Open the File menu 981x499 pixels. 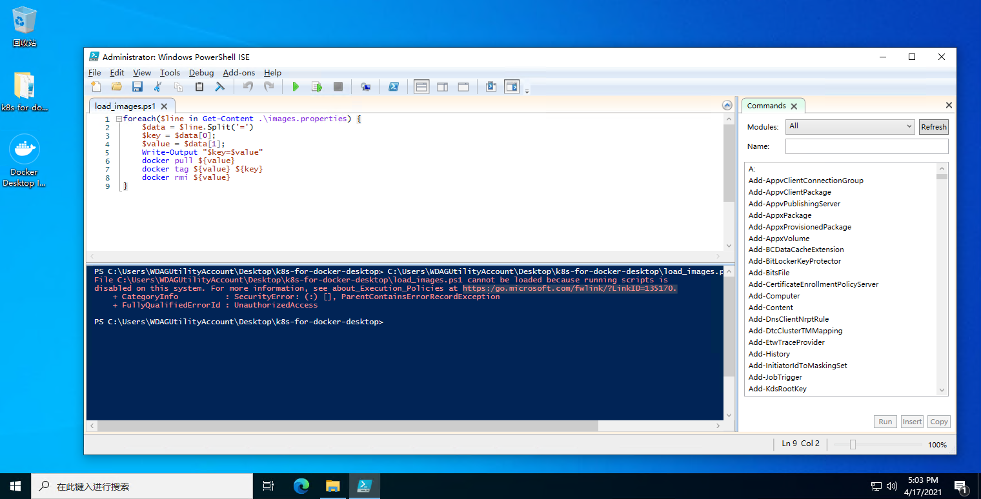[95, 73]
